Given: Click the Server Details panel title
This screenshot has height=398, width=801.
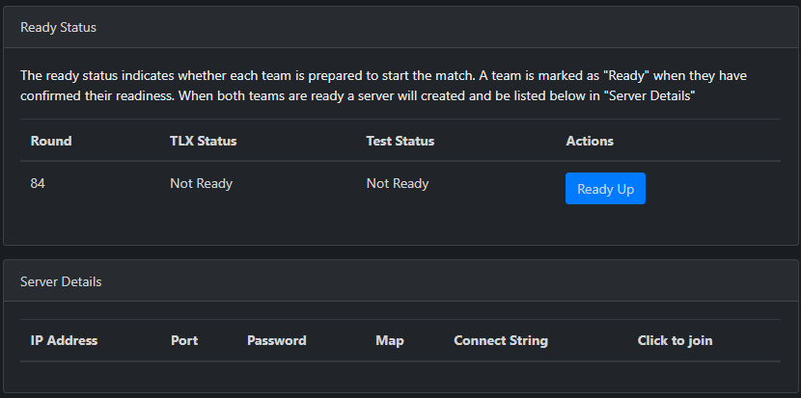Looking at the screenshot, I should tap(61, 282).
